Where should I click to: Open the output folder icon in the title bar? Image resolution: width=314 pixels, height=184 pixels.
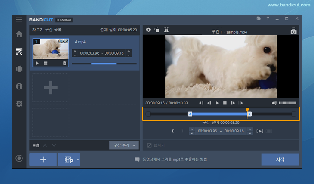pyautogui.click(x=259, y=18)
